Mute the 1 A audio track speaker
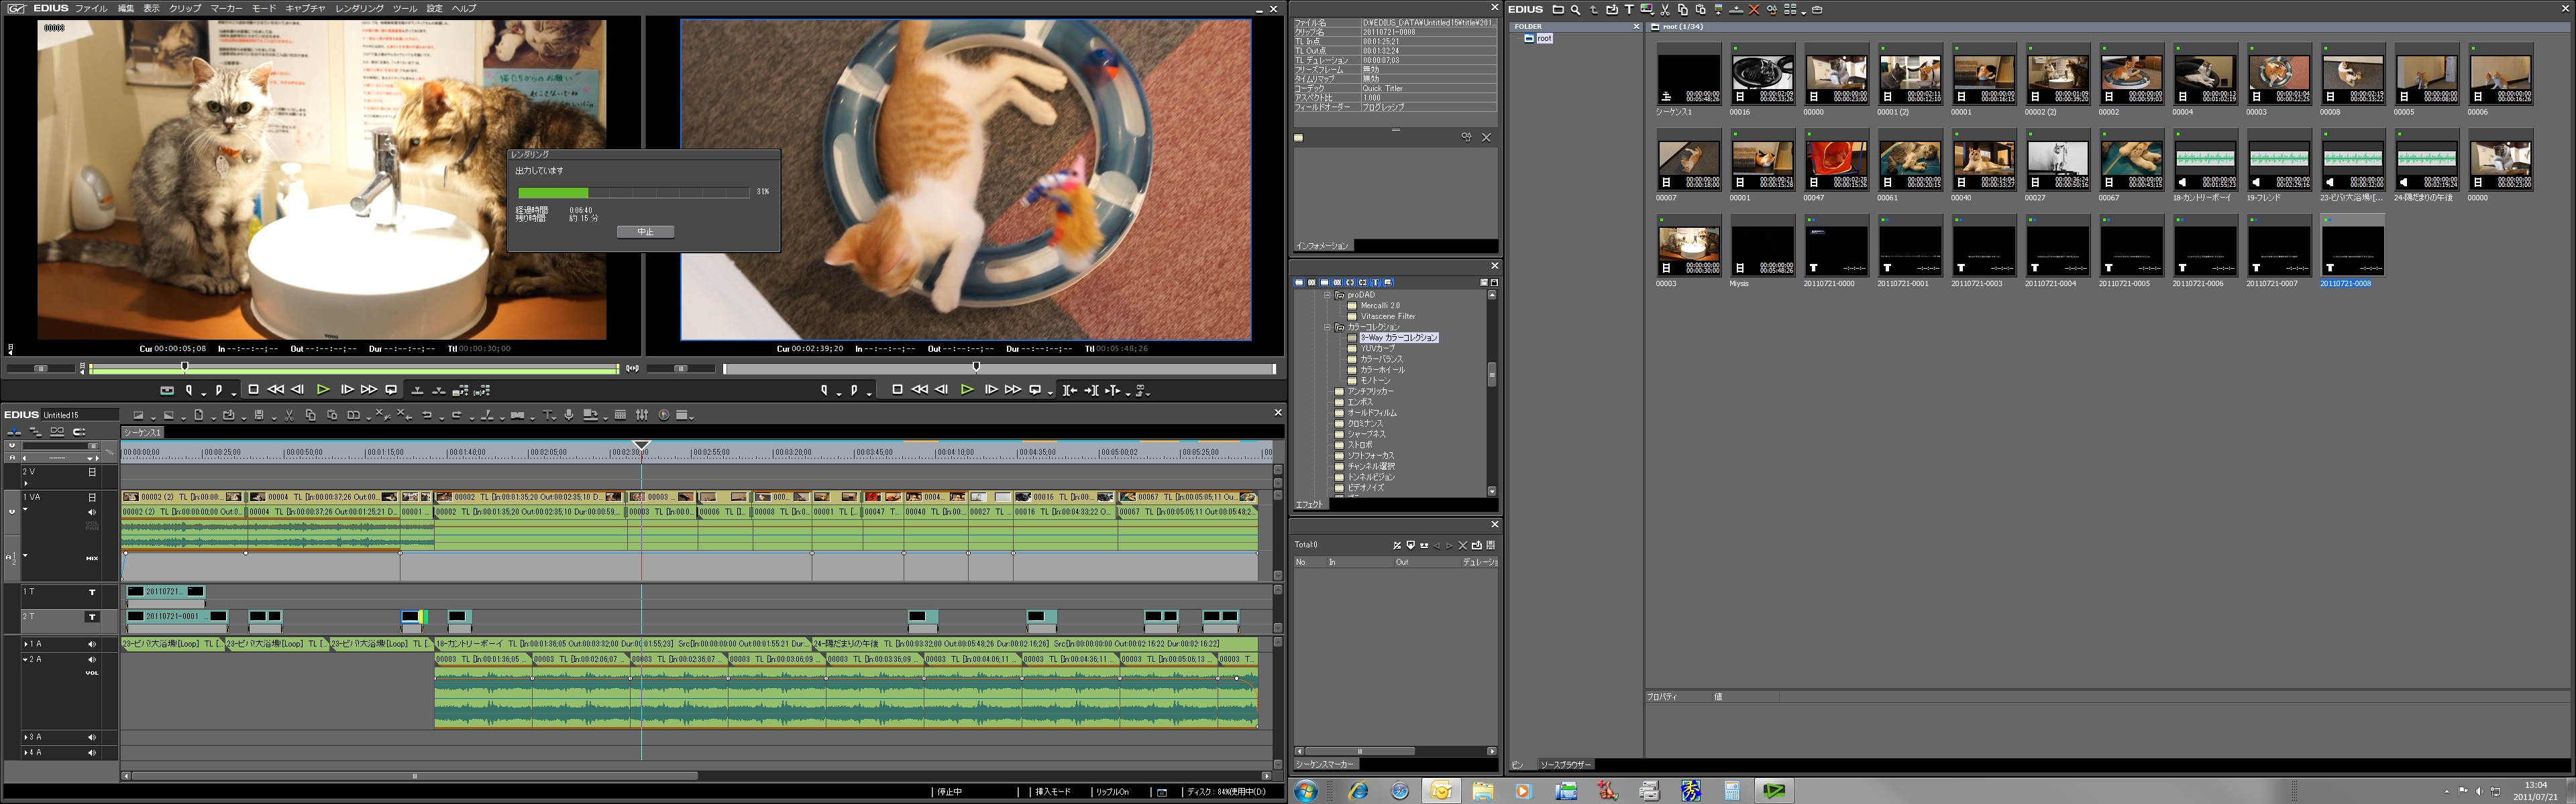 click(92, 644)
